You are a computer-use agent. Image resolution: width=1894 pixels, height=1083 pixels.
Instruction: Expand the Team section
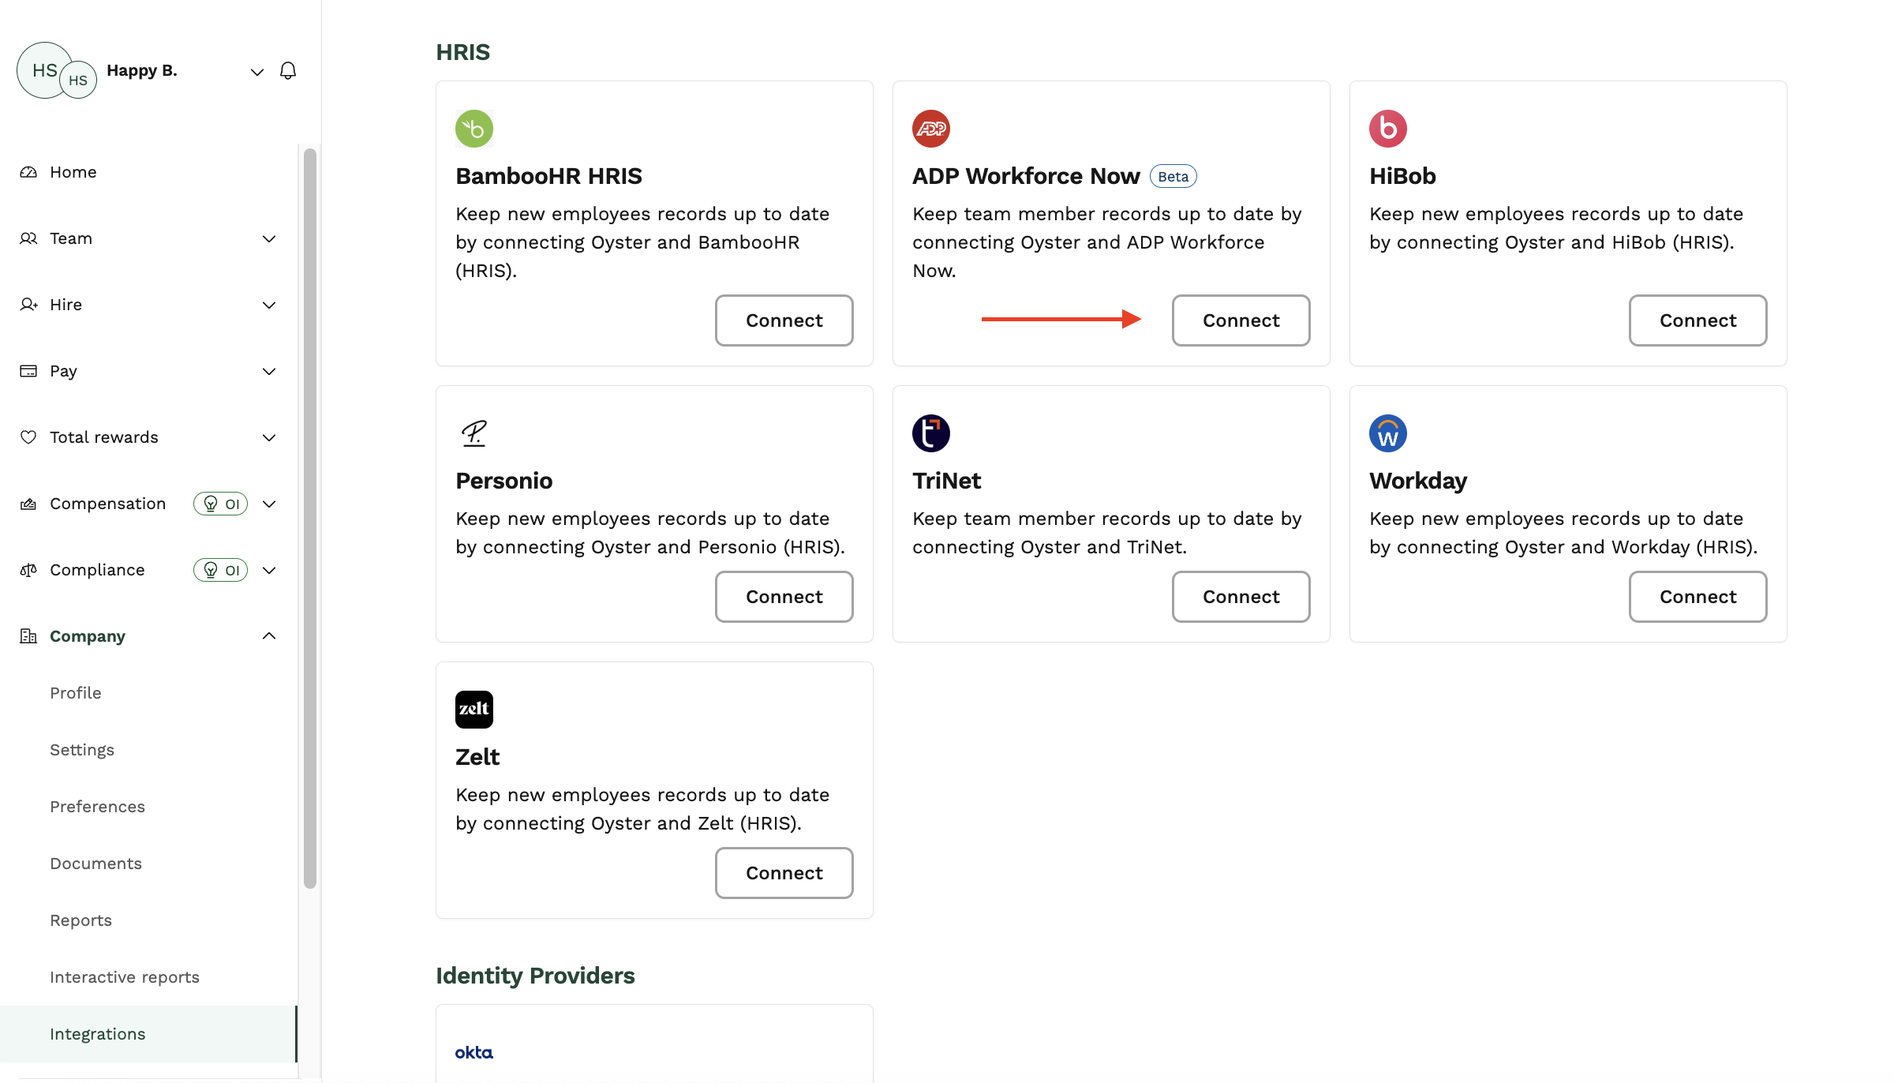(269, 238)
